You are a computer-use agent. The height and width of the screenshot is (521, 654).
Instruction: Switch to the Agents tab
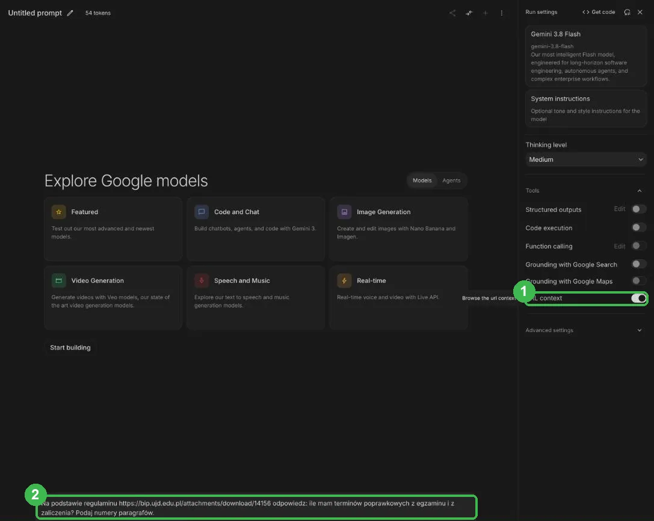pyautogui.click(x=451, y=180)
